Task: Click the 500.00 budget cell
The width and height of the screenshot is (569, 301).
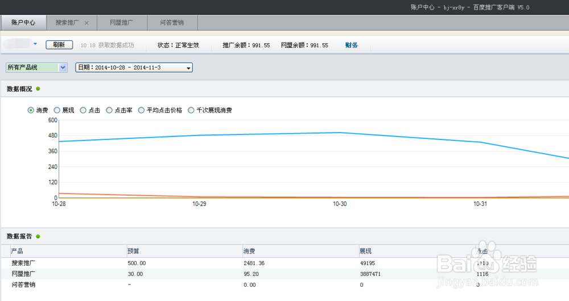Action: 137,263
